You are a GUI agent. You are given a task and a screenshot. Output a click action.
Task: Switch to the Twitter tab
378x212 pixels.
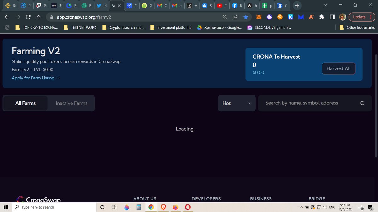[x=102, y=6]
